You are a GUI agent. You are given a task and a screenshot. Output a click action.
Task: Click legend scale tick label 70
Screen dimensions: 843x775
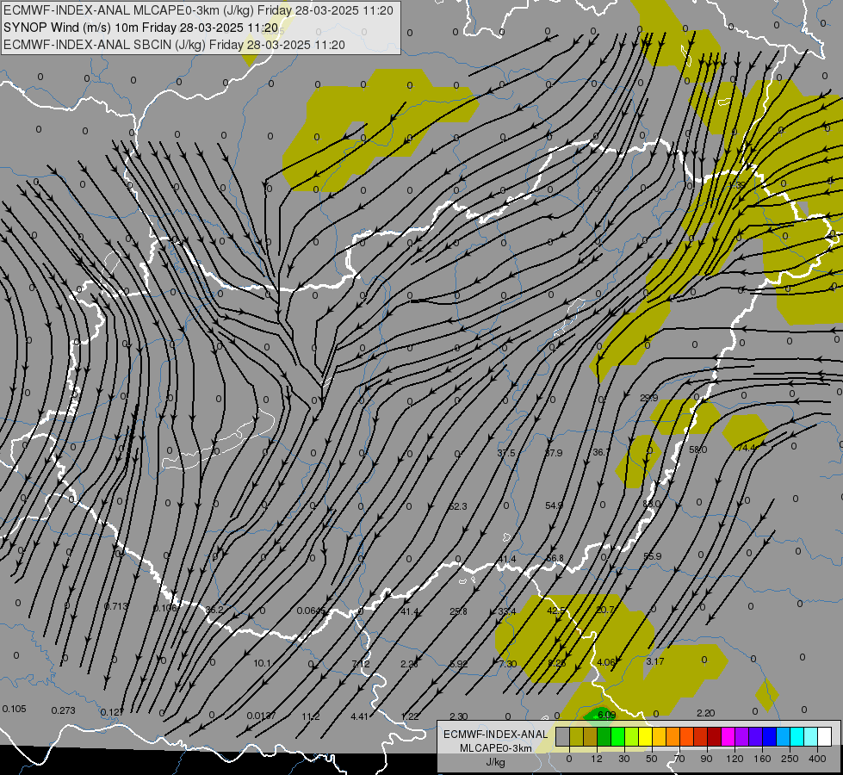679,759
